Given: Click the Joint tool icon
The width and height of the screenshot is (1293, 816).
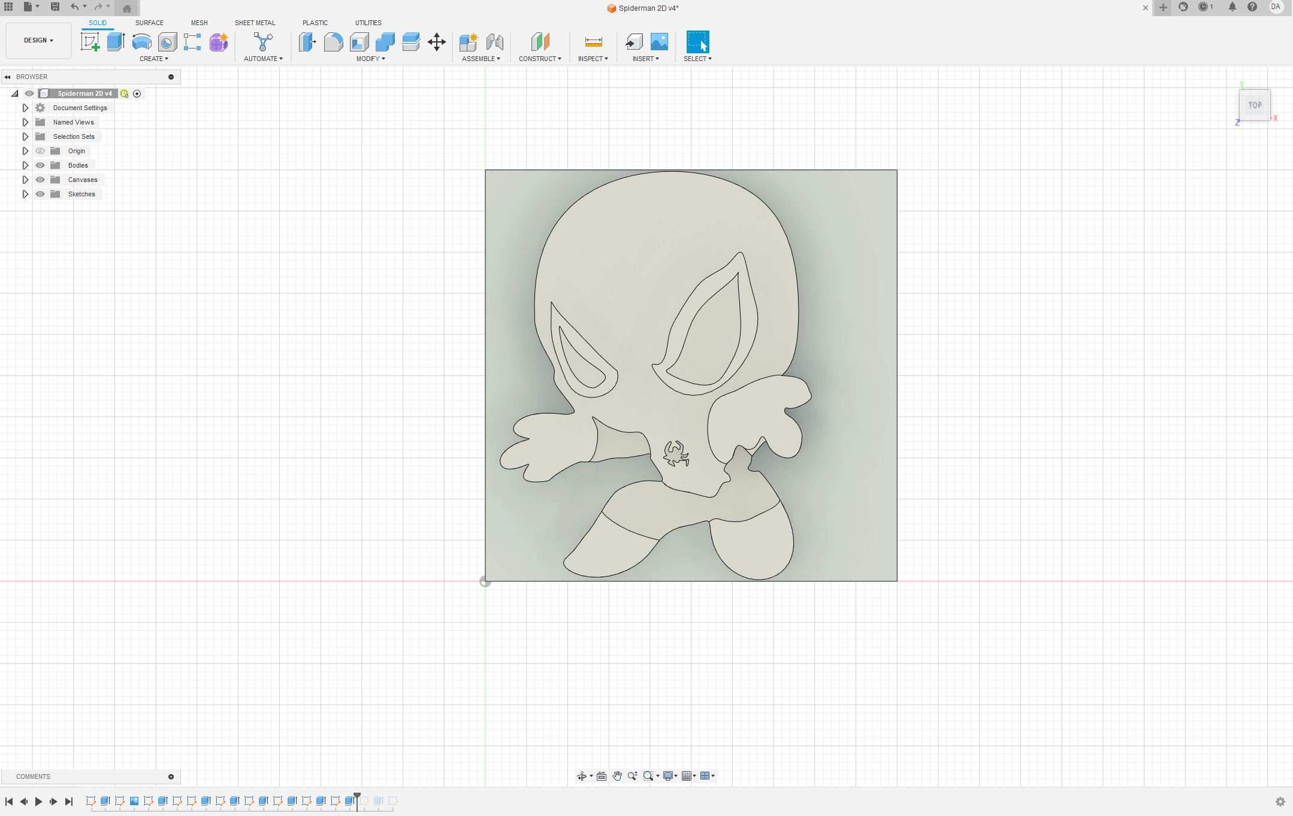Looking at the screenshot, I should pos(494,42).
